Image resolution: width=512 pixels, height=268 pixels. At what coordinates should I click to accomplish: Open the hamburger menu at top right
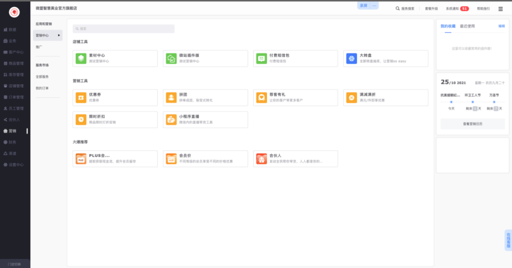click(501, 9)
